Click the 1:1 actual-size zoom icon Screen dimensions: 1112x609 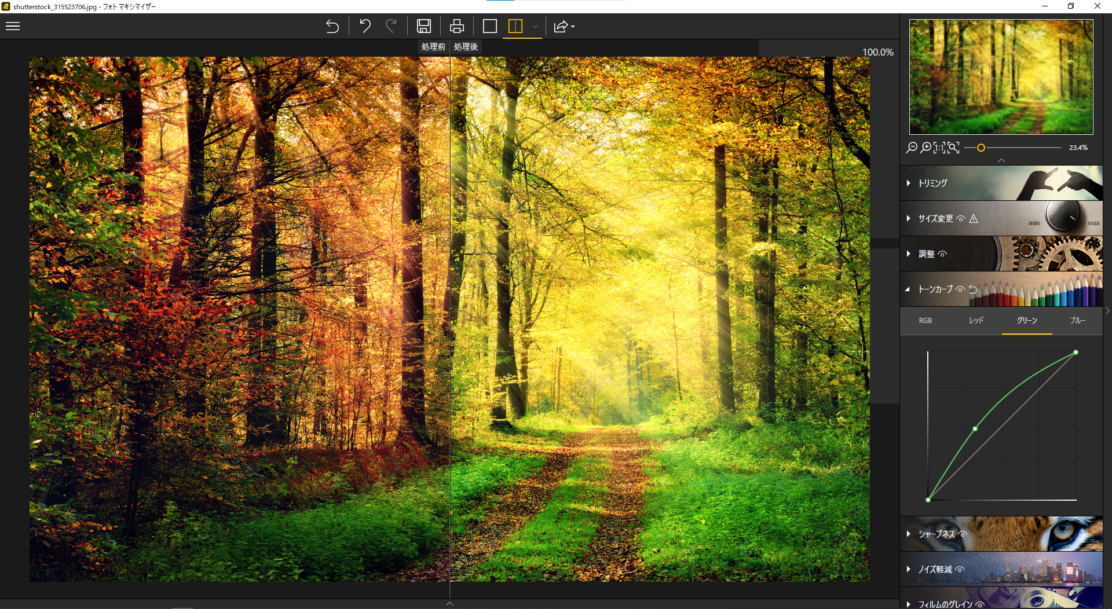tap(939, 148)
